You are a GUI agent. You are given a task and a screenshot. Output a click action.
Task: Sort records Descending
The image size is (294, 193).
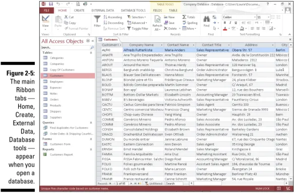[x=113, y=23]
